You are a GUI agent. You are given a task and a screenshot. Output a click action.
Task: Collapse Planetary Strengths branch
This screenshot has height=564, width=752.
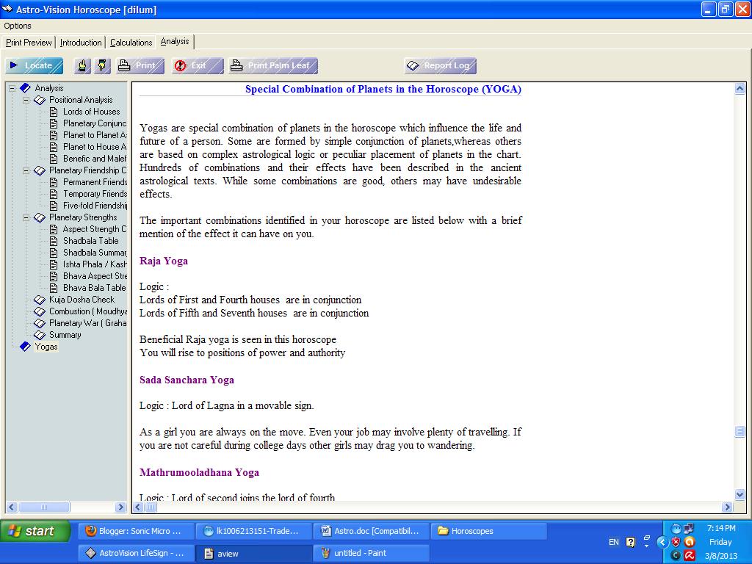tap(26, 217)
